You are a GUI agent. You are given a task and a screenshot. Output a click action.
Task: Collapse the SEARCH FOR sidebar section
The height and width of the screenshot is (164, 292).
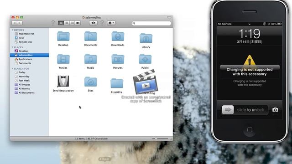coord(12,69)
